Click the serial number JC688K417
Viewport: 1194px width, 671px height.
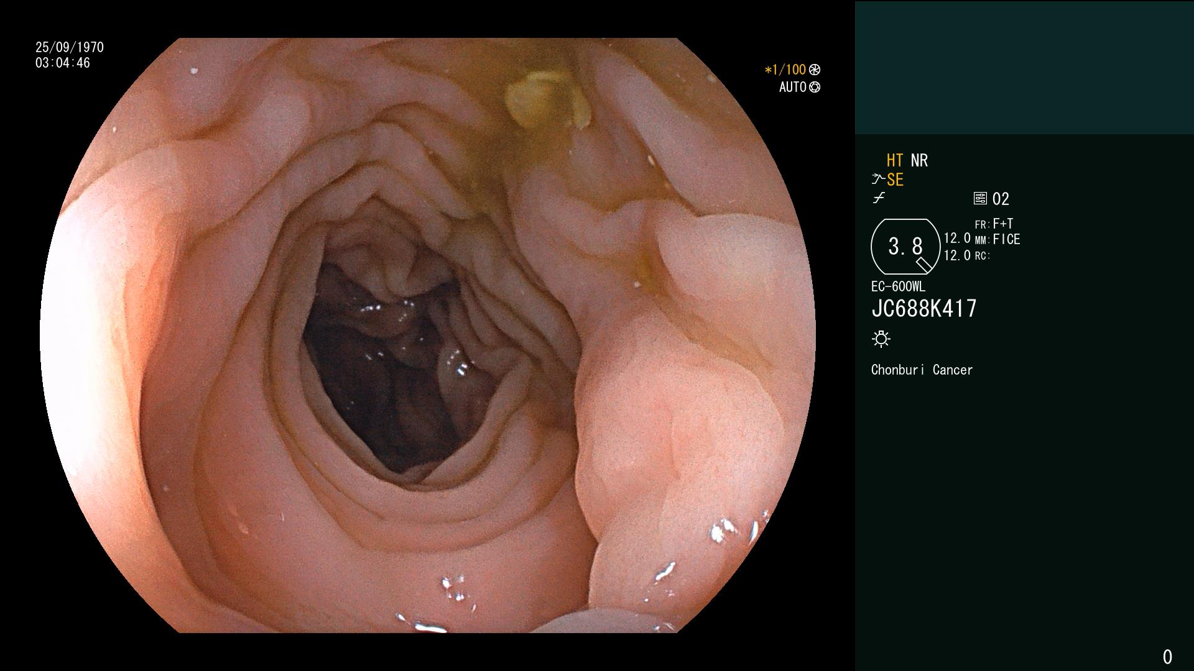(924, 309)
